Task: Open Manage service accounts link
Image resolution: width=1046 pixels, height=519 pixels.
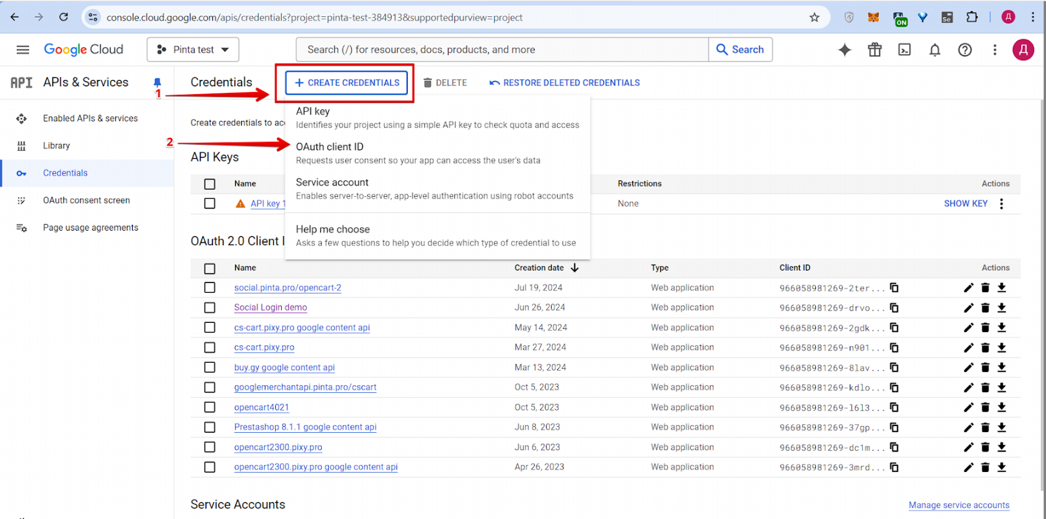Action: coord(959,505)
